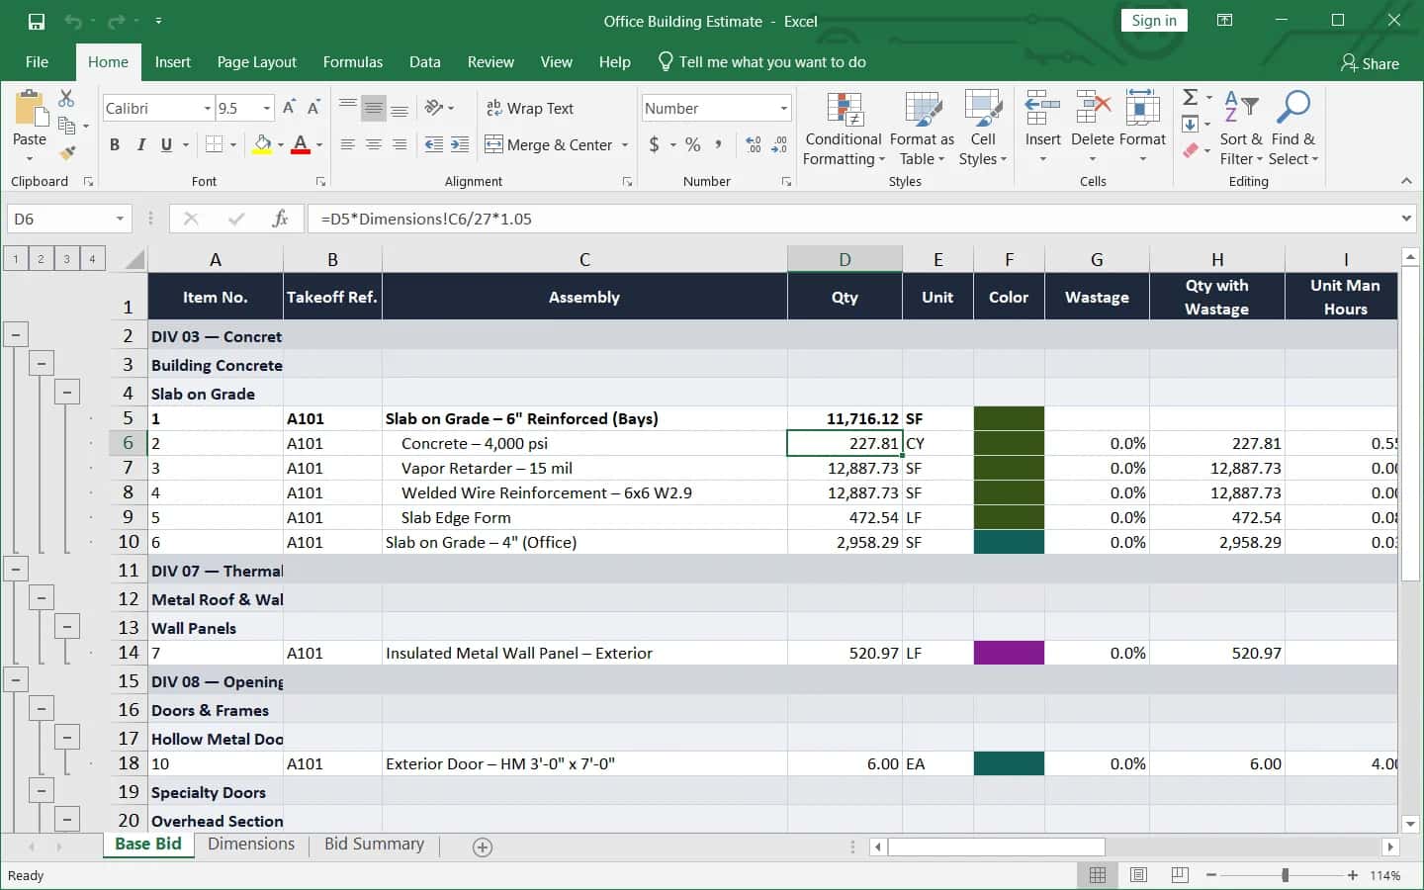
Task: Switch to Page Break Preview view
Action: [1180, 875]
